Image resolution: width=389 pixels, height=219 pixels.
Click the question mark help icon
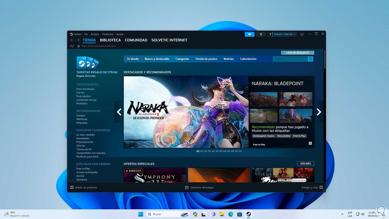[270, 34]
